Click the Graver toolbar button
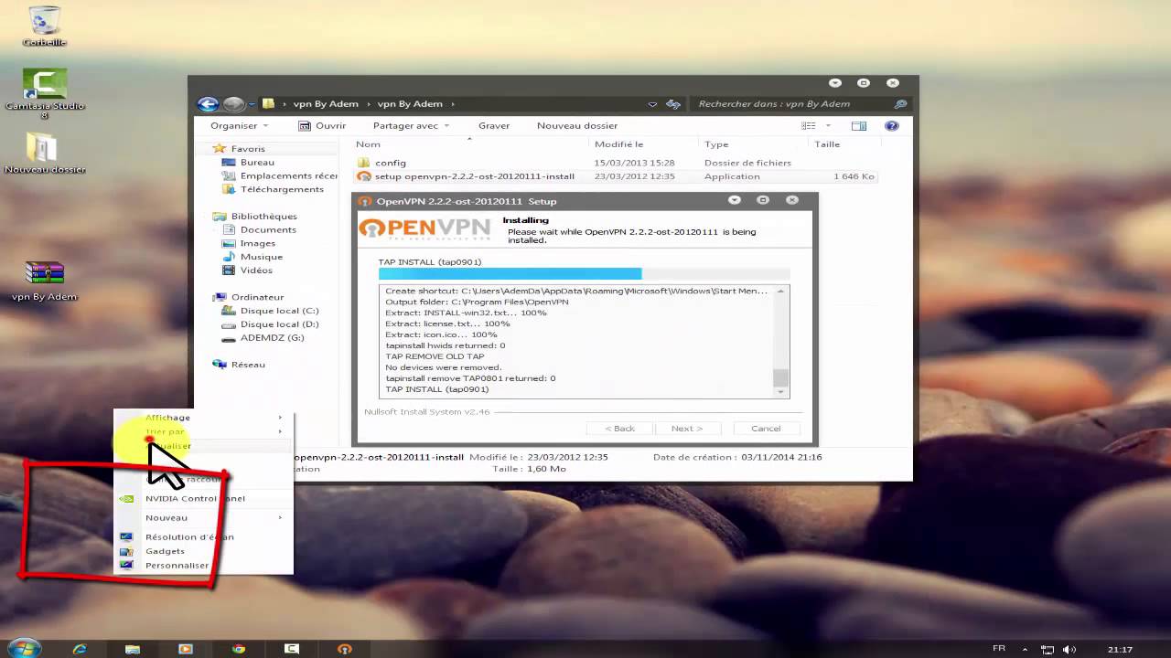Viewport: 1171px width, 658px height. (x=494, y=126)
